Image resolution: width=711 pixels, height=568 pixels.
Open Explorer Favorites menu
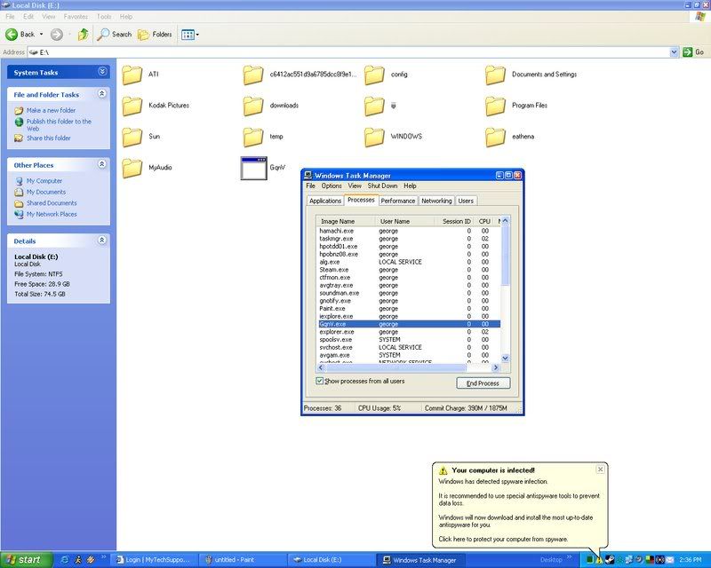pyautogui.click(x=76, y=17)
